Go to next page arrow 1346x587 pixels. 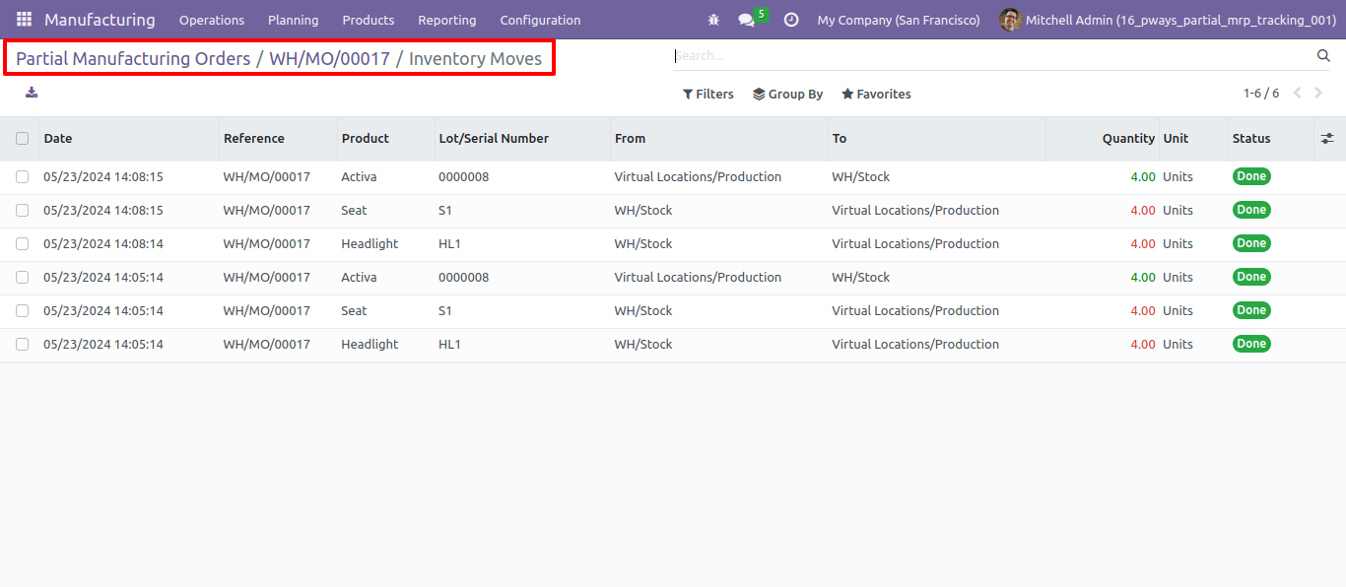[x=1318, y=94]
